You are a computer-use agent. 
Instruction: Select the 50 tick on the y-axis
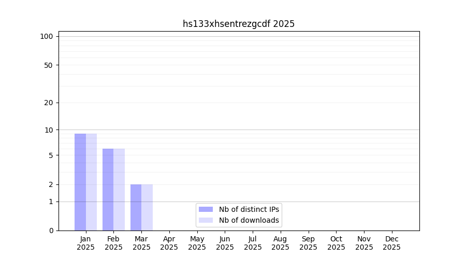click(x=48, y=65)
